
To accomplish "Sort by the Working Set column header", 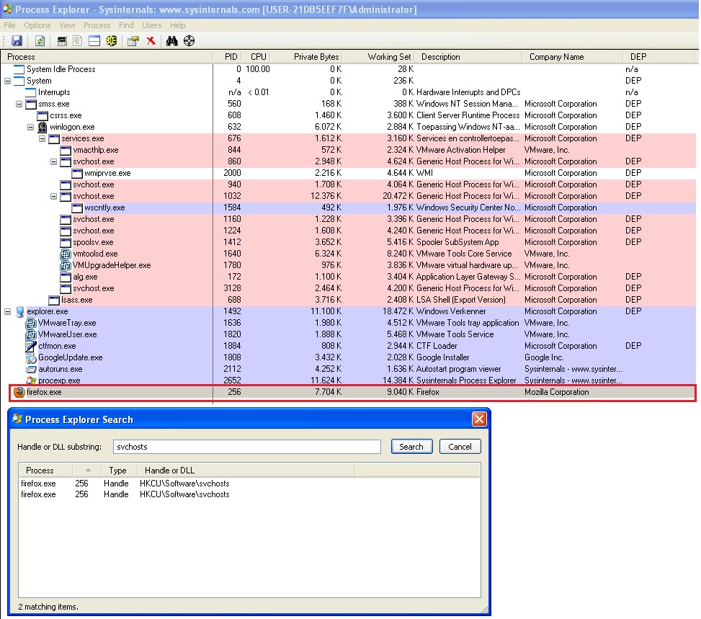I will [379, 57].
